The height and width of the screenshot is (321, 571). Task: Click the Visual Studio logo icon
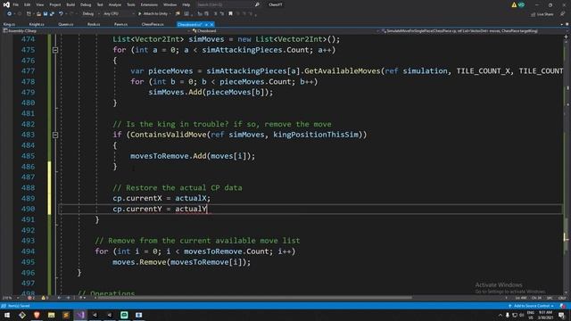(x=6, y=4)
